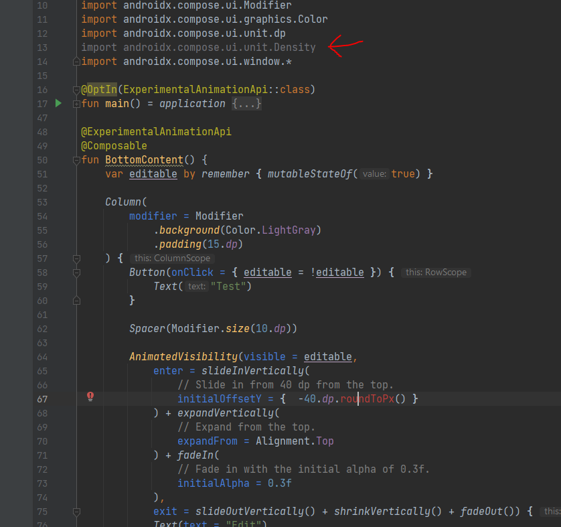Click the mutableStateOf call
This screenshot has width=561, height=527.
click(309, 174)
